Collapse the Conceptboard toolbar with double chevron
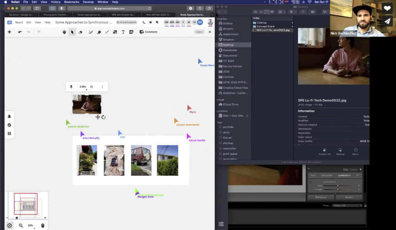Viewport: 396px width, 230px height. pos(210,32)
